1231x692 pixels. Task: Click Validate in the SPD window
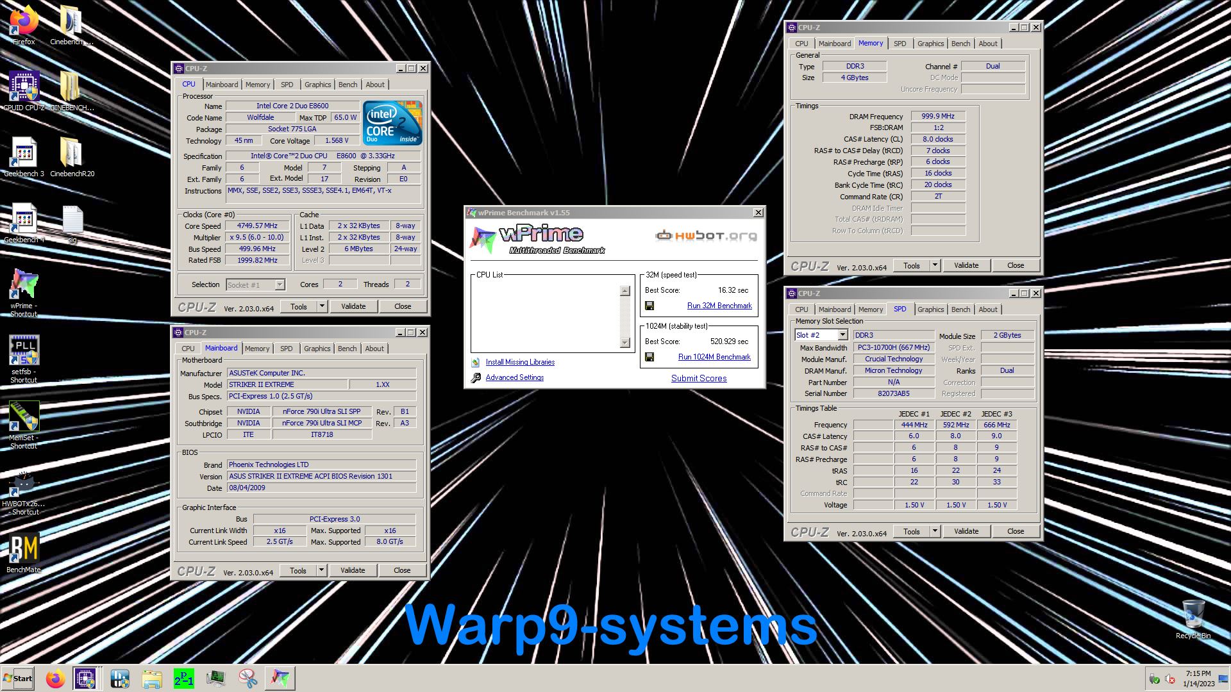[x=966, y=531]
